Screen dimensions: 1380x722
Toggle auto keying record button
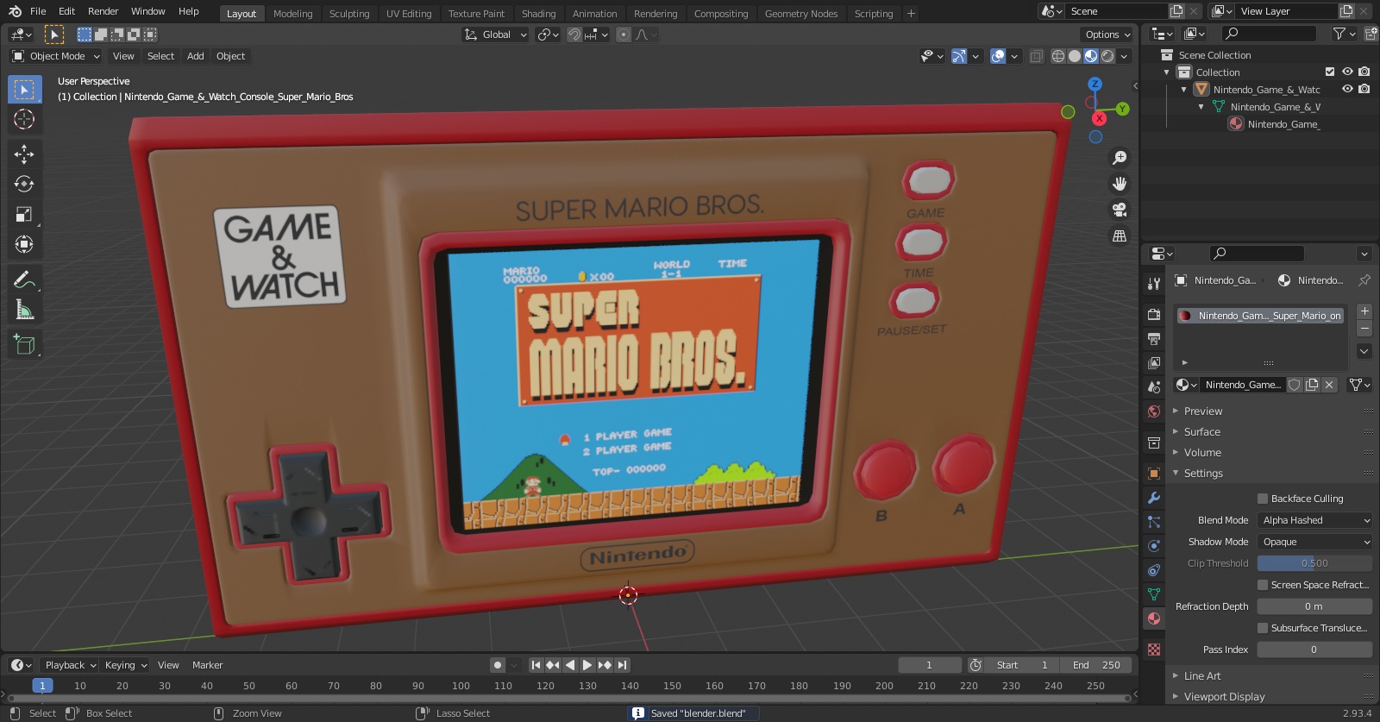coord(497,665)
